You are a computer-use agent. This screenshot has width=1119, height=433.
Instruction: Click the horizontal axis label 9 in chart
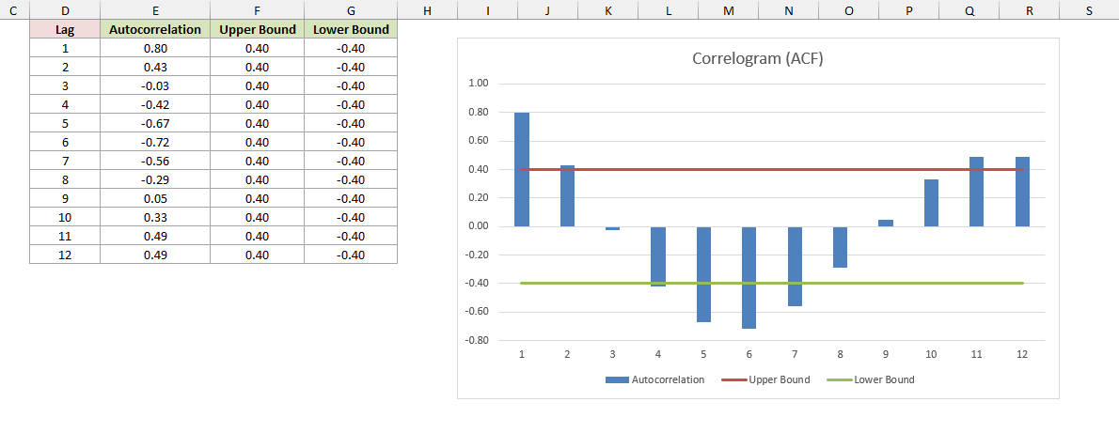pos(886,354)
